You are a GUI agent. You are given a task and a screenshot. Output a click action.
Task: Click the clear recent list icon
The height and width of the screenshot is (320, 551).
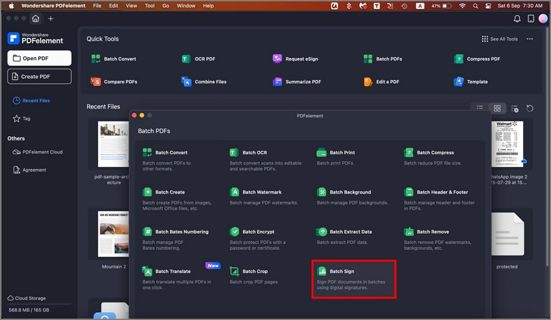coord(514,108)
